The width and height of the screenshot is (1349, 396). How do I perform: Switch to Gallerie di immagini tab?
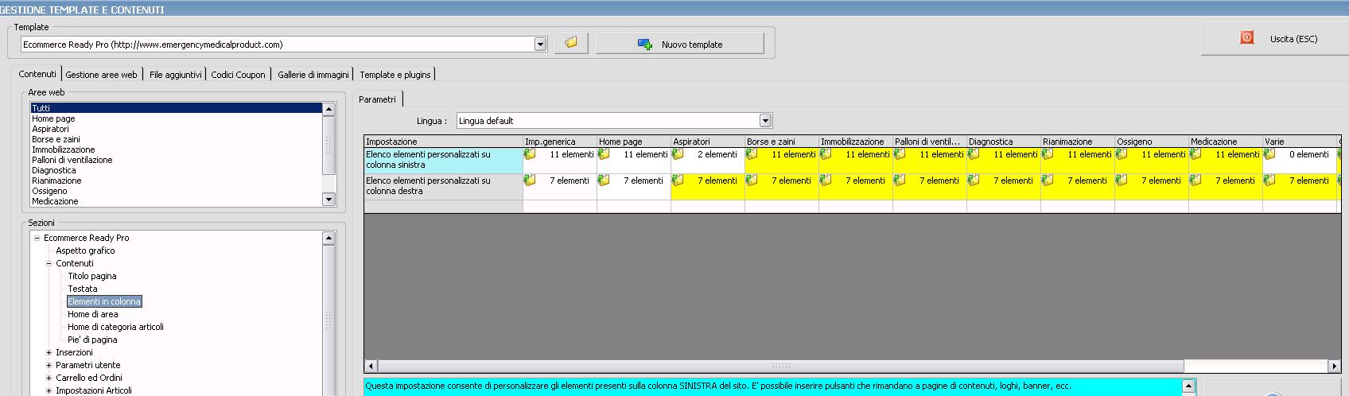[313, 75]
